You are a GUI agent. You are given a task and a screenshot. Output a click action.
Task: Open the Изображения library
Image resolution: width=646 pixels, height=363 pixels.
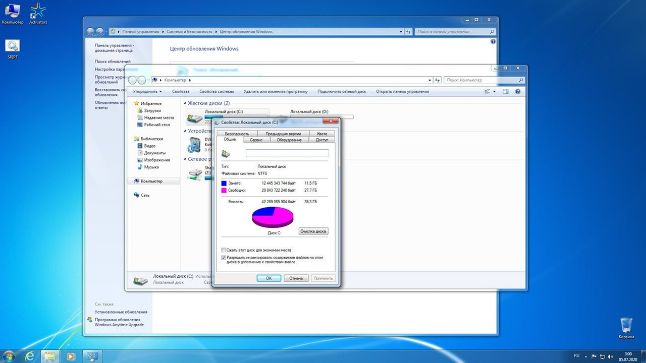point(153,160)
